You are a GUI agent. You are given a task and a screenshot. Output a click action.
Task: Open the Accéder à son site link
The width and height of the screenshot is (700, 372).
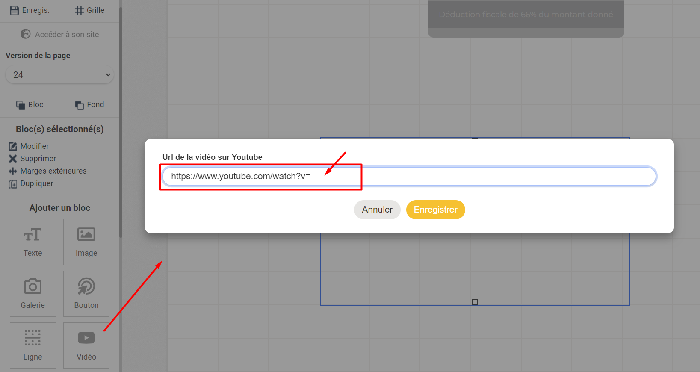click(x=60, y=34)
